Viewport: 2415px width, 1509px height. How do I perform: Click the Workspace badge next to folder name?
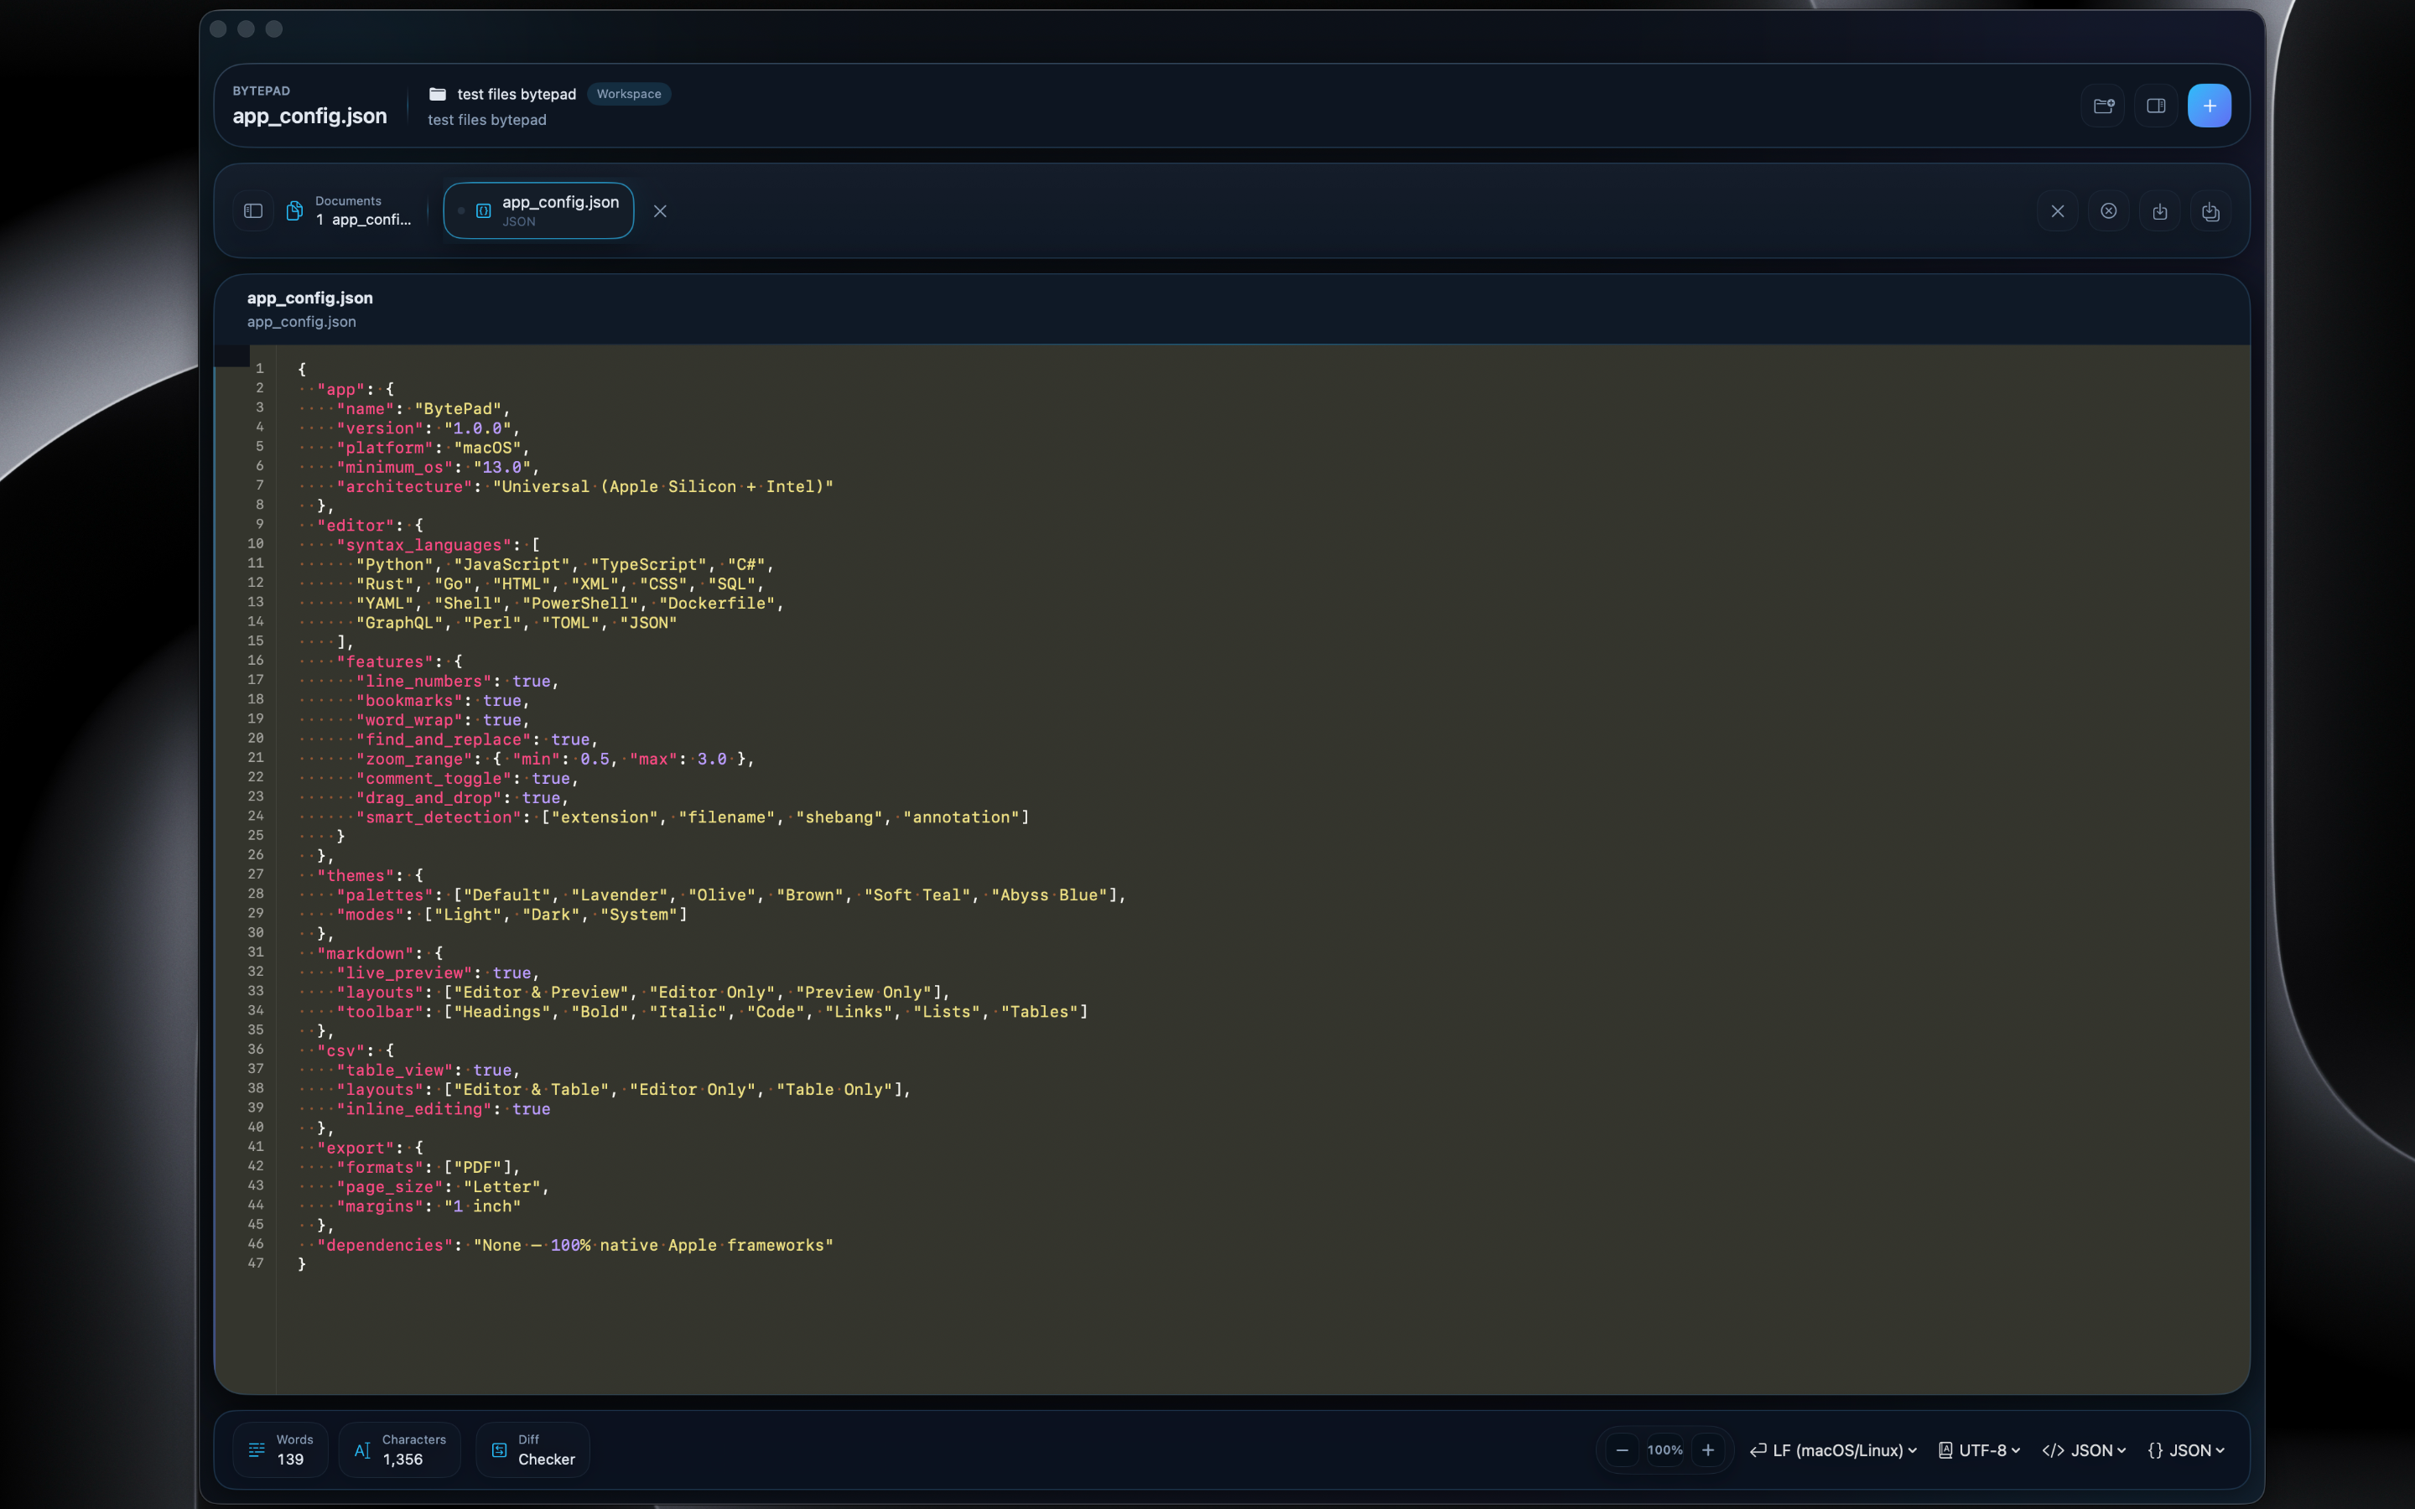(x=629, y=94)
